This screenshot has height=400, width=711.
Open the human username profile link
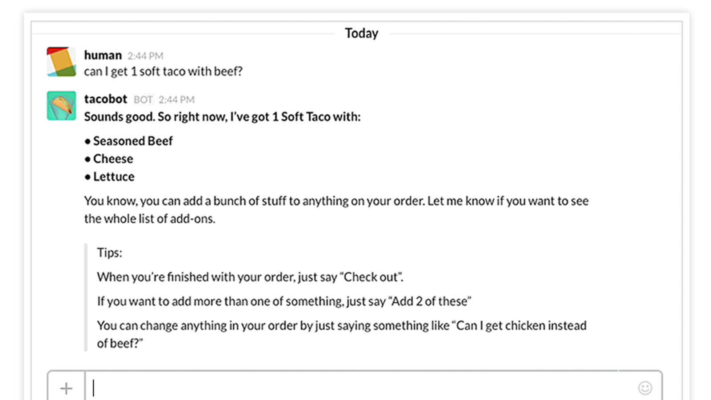point(103,55)
